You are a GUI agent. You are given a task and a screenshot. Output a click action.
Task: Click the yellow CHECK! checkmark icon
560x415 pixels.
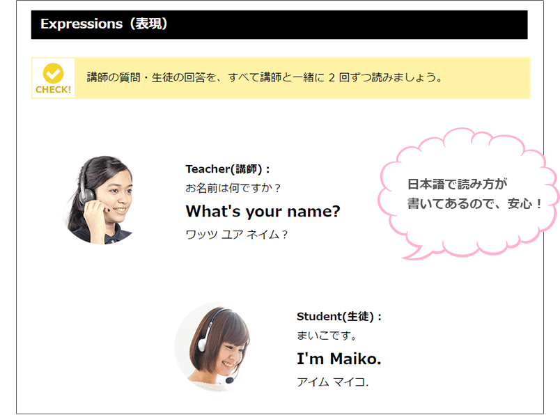coord(53,73)
